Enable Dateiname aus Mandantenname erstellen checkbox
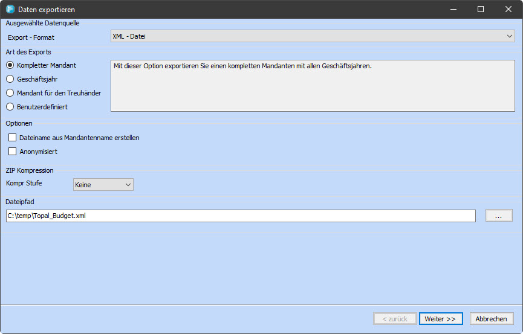Image resolution: width=523 pixels, height=334 pixels. (x=13, y=138)
